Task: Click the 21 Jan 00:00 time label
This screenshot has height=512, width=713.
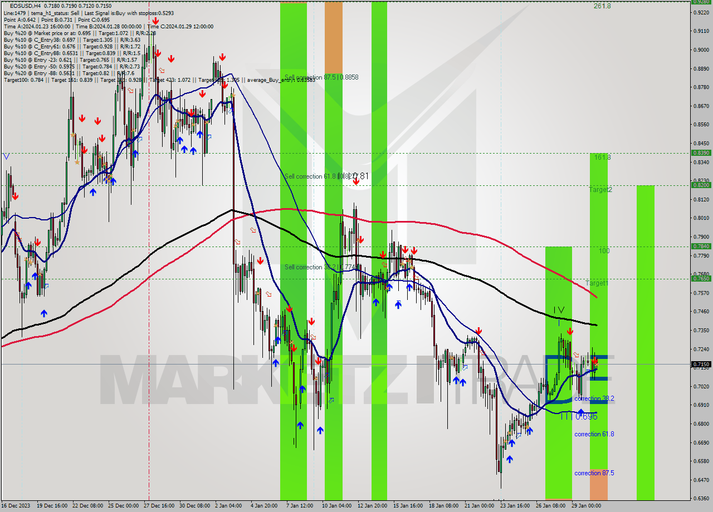Action: [479, 506]
